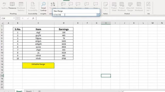Select the Earnings value 74
Screen dimensions: 165x92
(64, 38)
